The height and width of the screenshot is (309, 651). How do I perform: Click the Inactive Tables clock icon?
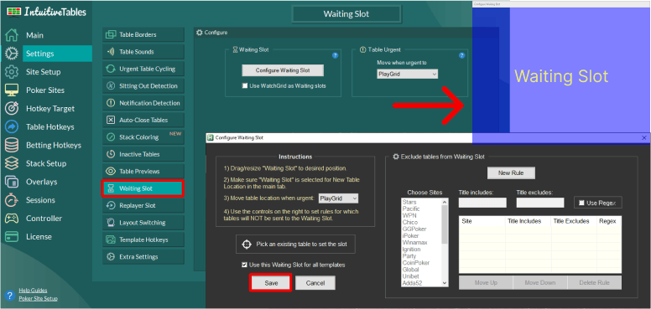click(111, 154)
